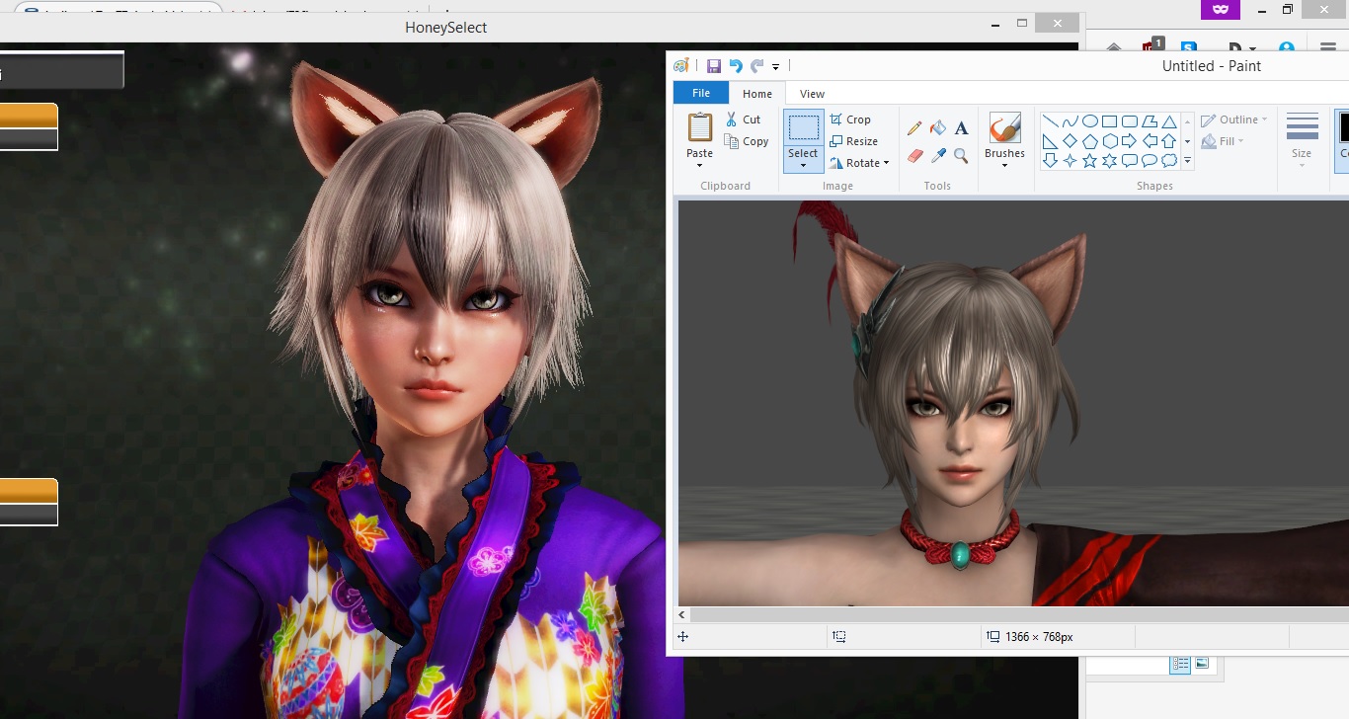Select the picture view toggle icon
Image resolution: width=1349 pixels, height=719 pixels.
tap(1201, 664)
